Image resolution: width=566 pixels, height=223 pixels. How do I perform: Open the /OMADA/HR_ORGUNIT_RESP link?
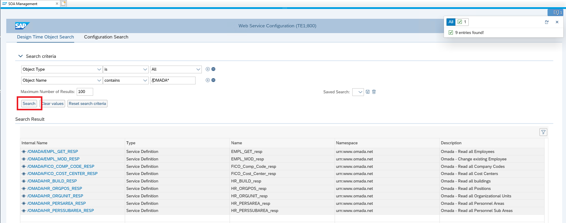[55, 196]
